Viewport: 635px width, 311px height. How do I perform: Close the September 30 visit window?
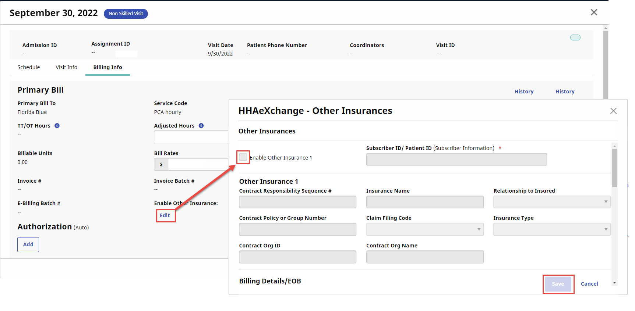(x=594, y=12)
